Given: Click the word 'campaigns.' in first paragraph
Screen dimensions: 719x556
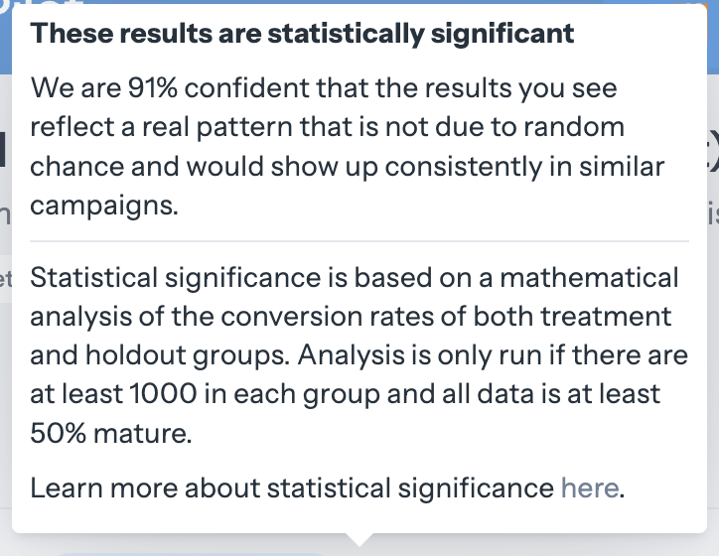Looking at the screenshot, I should pyautogui.click(x=104, y=206).
